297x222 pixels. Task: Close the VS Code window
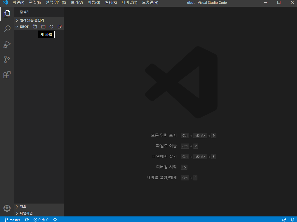click(292, 2)
